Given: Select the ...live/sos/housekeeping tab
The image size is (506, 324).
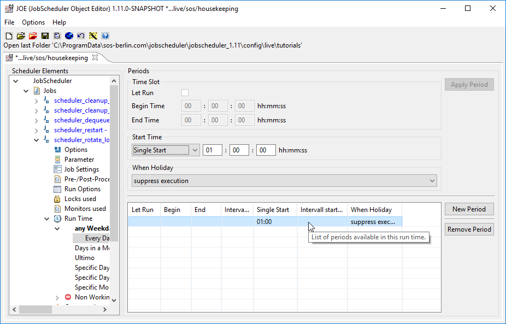Looking at the screenshot, I should (51, 58).
